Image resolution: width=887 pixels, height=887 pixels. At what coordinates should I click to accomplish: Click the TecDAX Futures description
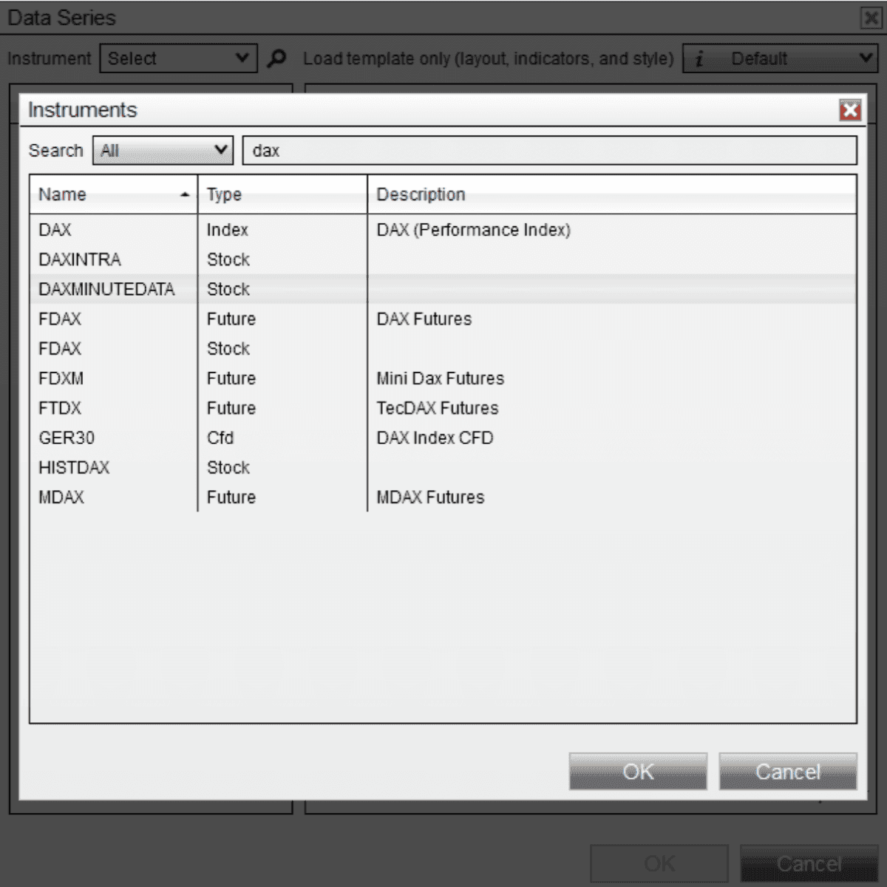(x=437, y=408)
